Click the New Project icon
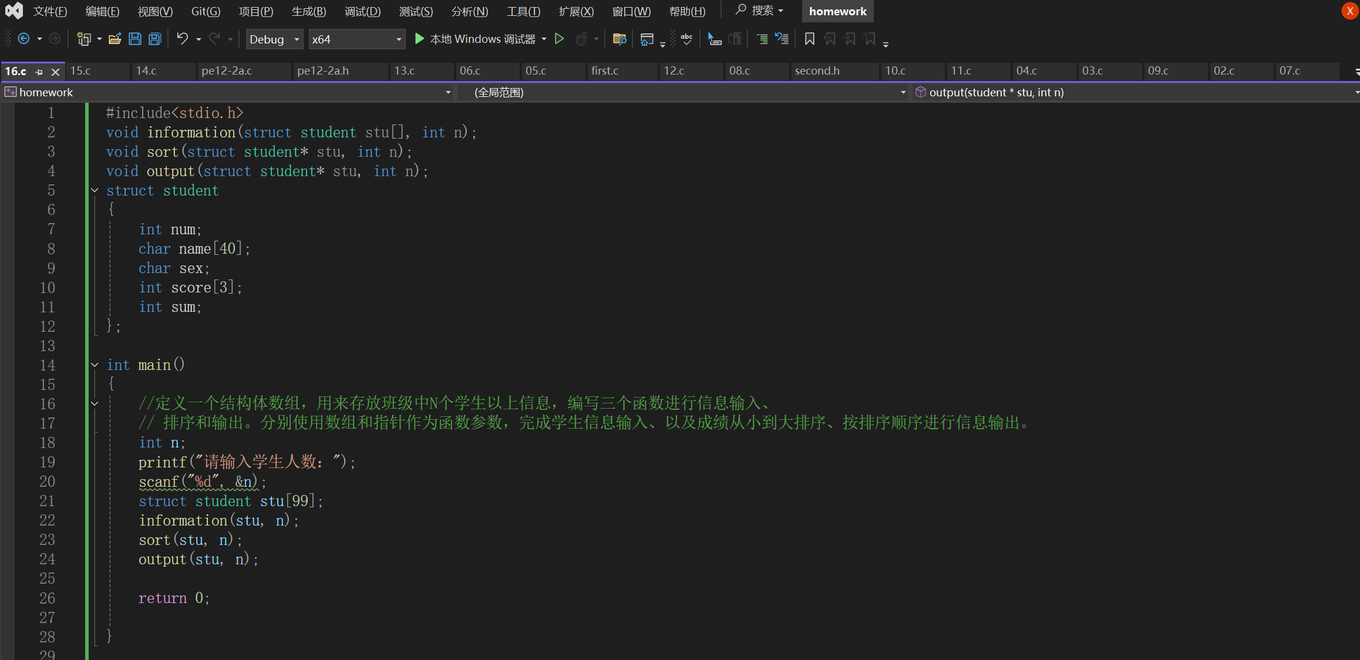1360x660 pixels. [x=84, y=39]
